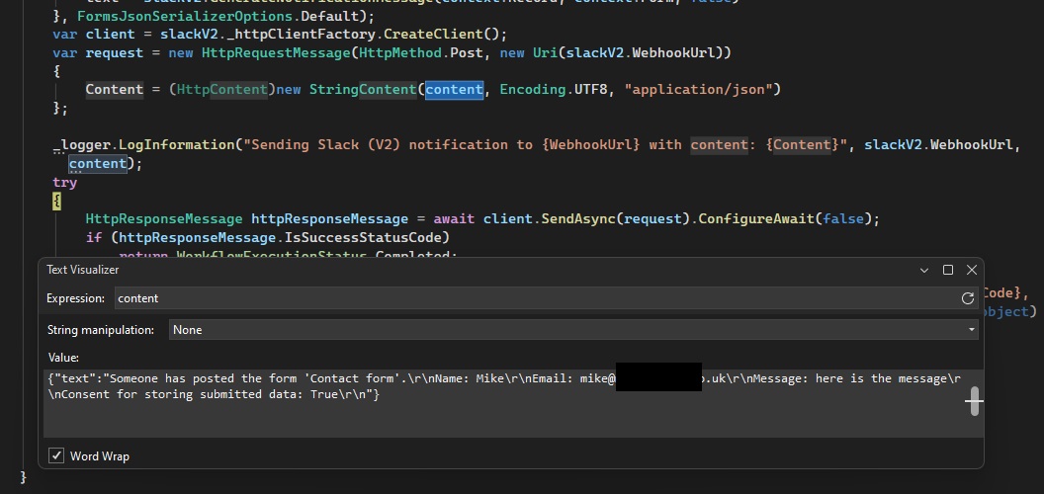The image size is (1044, 494).
Task: Click inside the Value JSON text area
Action: click(x=494, y=410)
